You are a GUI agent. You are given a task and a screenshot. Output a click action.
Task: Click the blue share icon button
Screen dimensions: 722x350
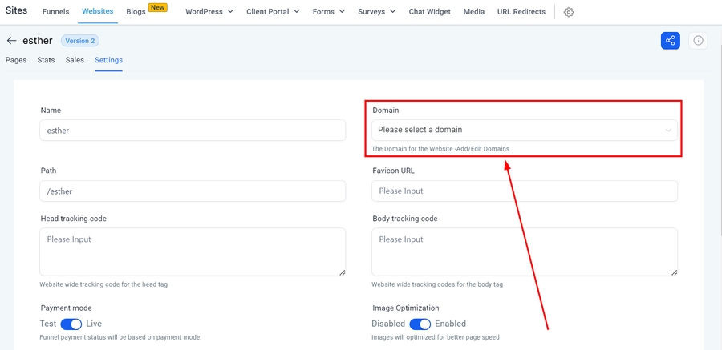coord(670,41)
